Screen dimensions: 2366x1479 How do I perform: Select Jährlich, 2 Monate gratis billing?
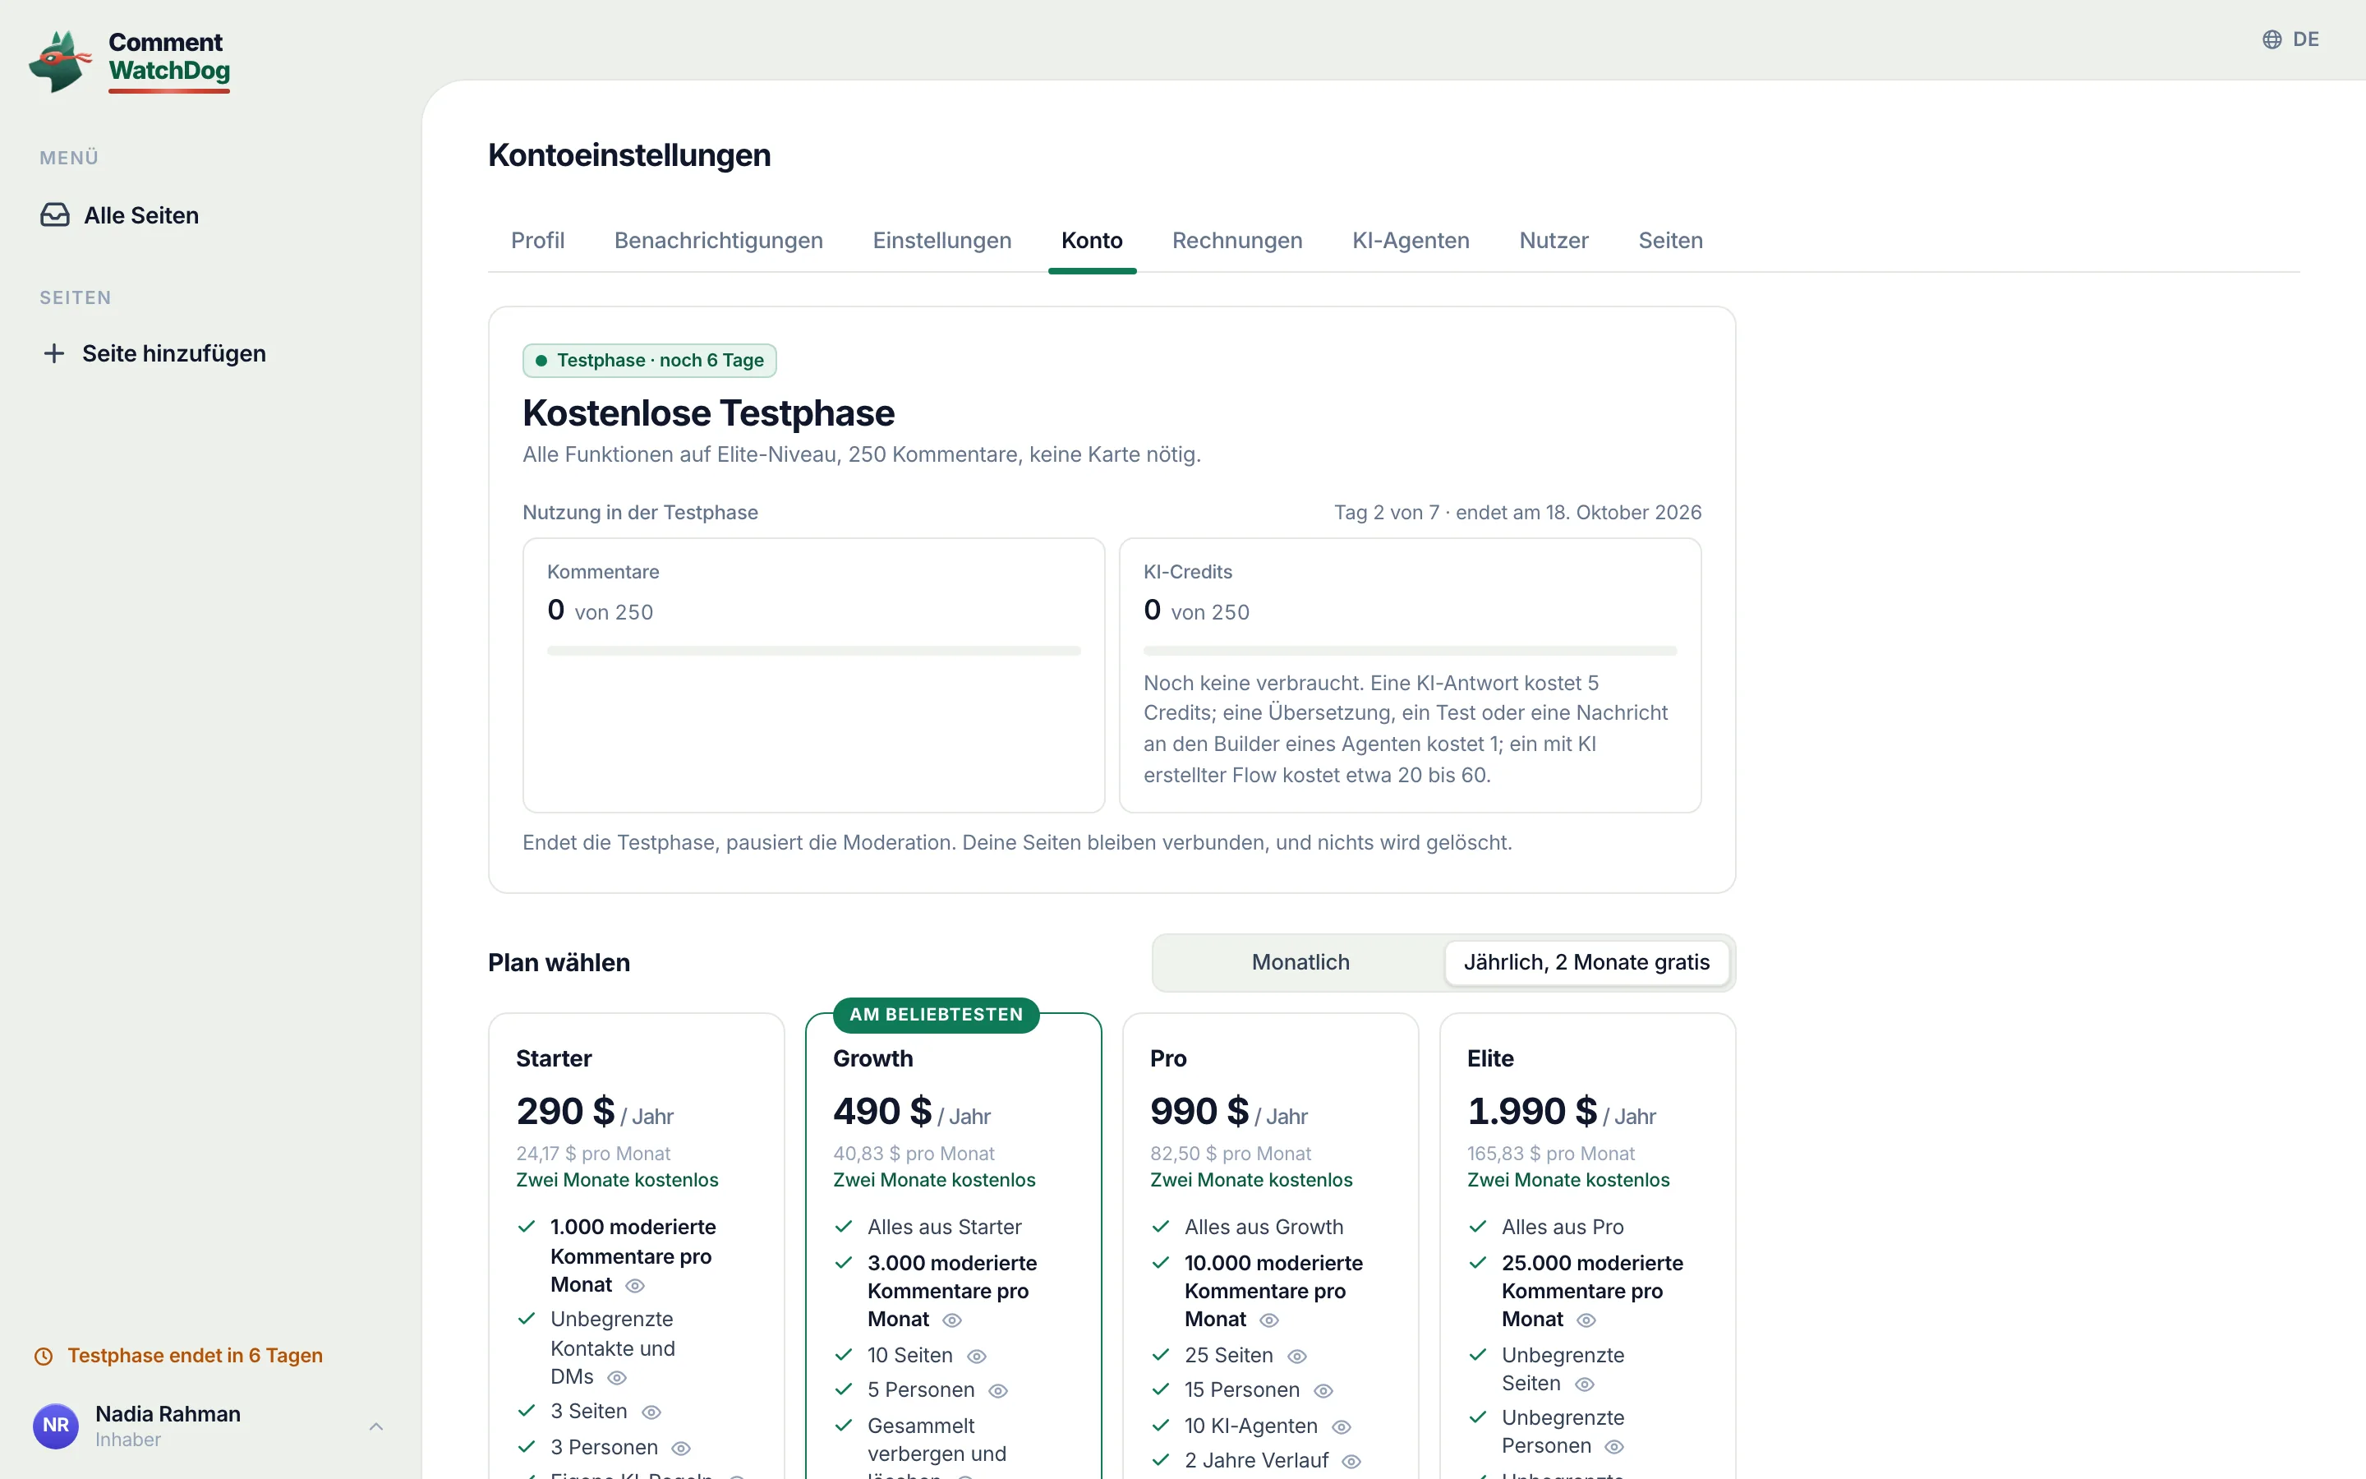(1587, 962)
